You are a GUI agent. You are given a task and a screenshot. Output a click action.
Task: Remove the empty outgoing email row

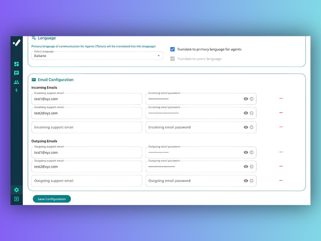pyautogui.click(x=281, y=180)
